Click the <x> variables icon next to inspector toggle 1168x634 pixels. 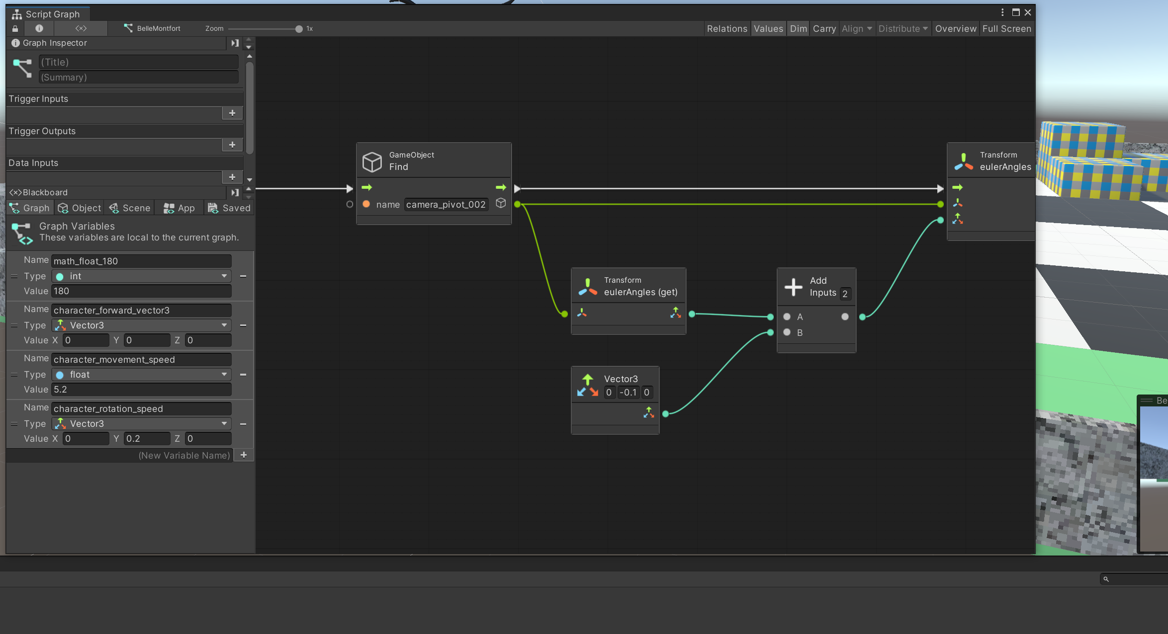81,28
